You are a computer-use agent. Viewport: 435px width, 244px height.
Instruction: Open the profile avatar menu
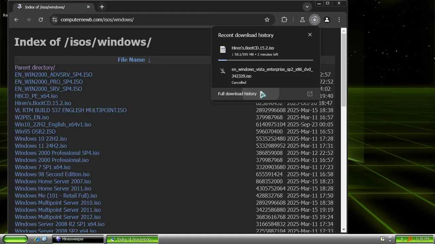point(327,20)
